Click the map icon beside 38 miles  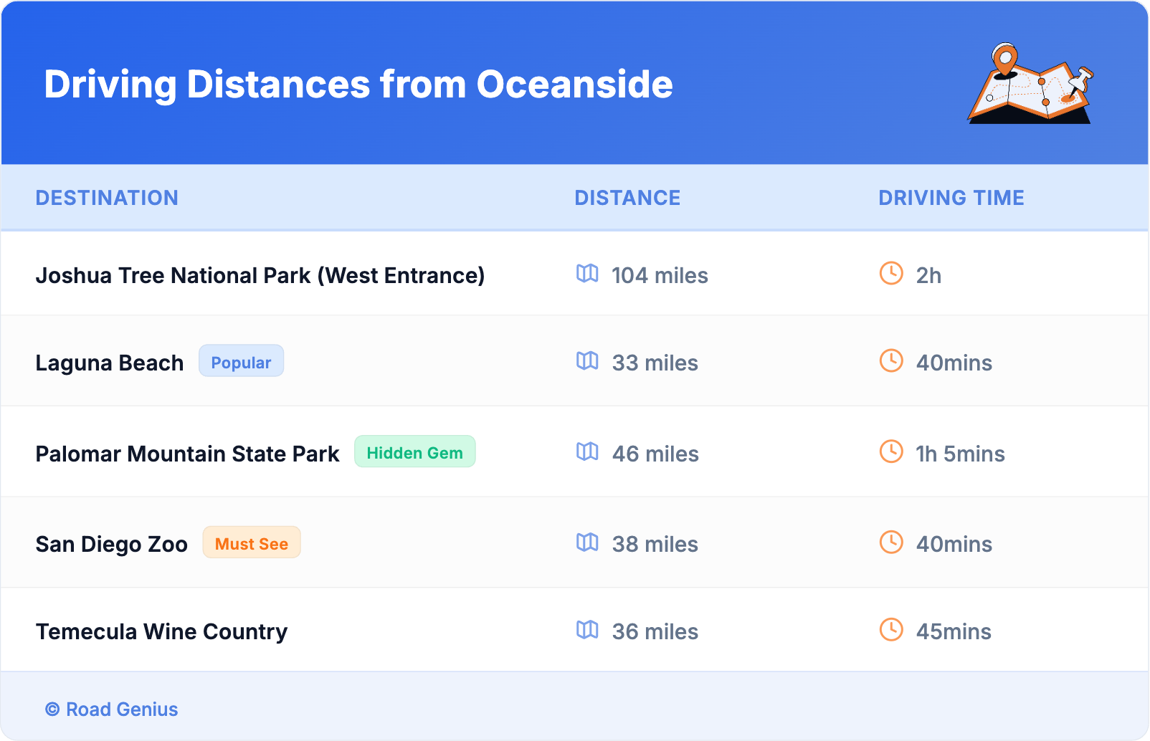587,542
